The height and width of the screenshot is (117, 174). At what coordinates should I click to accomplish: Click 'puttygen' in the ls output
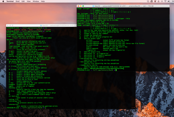coord(48,30)
